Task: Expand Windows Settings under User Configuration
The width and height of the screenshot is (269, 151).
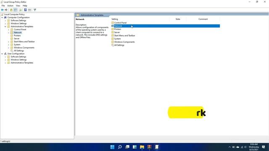Action: coord(5,60)
